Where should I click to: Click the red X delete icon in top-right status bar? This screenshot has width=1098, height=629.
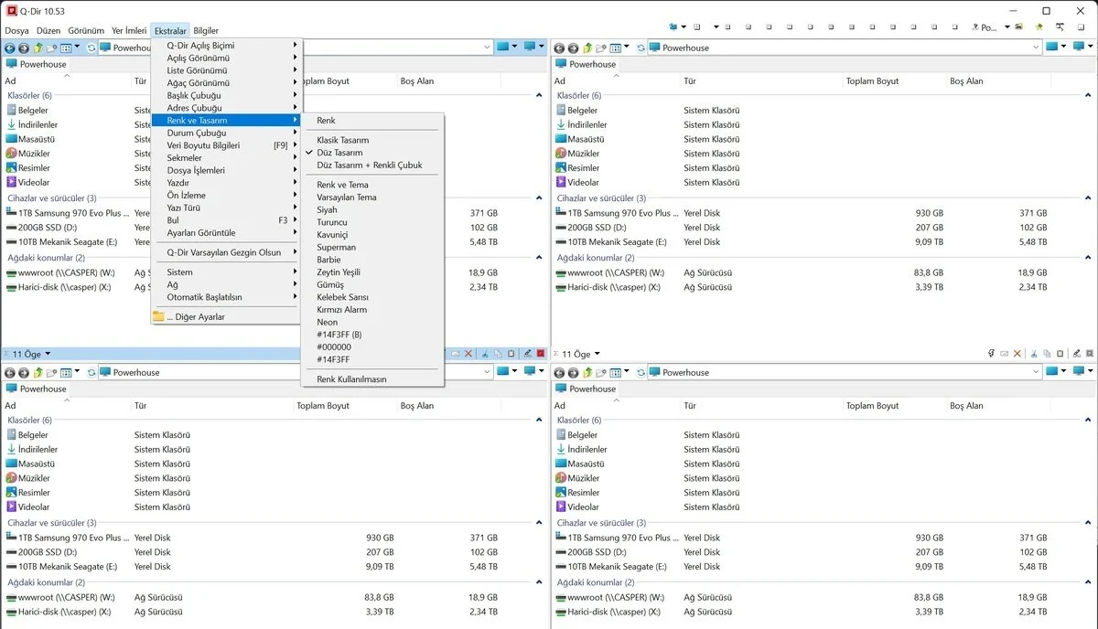pos(1018,354)
